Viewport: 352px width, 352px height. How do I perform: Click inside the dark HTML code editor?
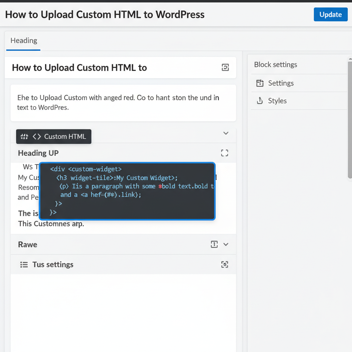[127, 191]
